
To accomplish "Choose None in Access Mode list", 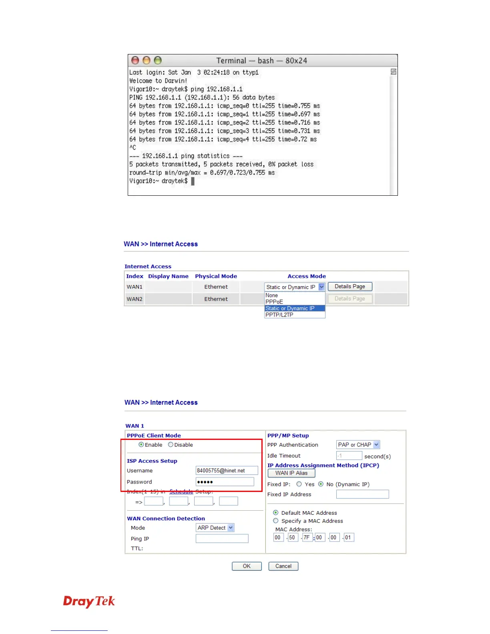I will (271, 295).
